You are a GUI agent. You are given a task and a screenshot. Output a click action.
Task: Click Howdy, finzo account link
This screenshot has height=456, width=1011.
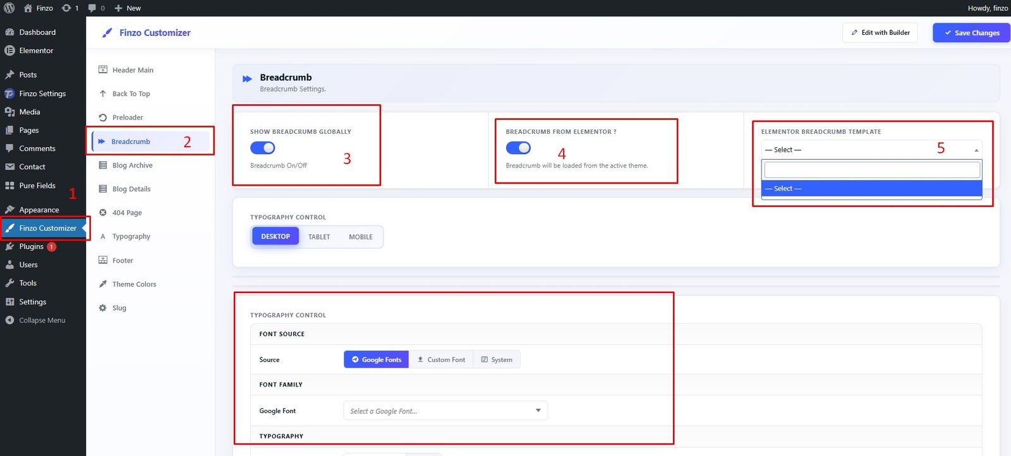click(988, 8)
